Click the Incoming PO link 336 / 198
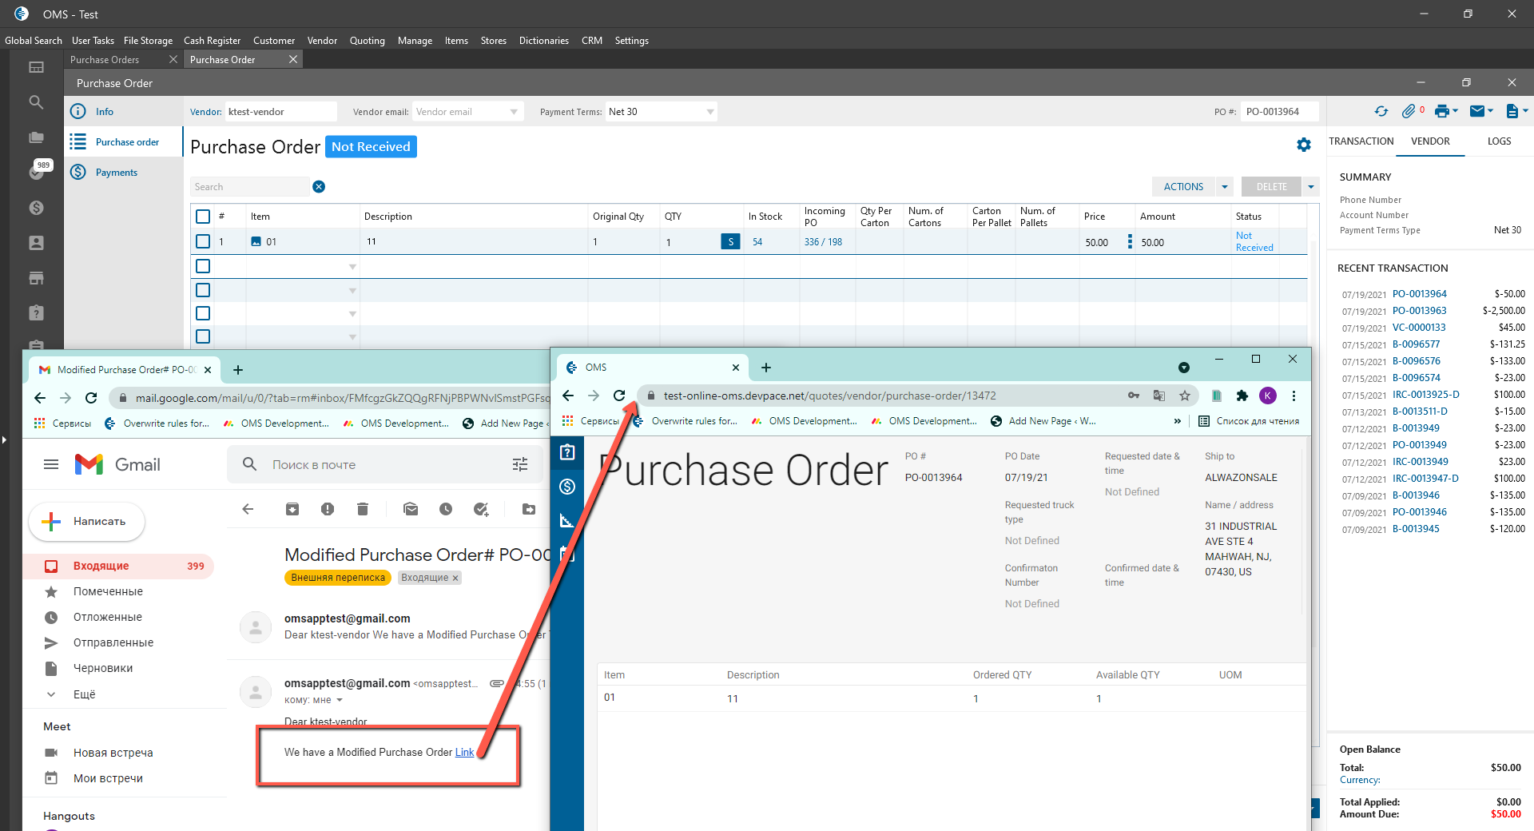 [x=823, y=242]
